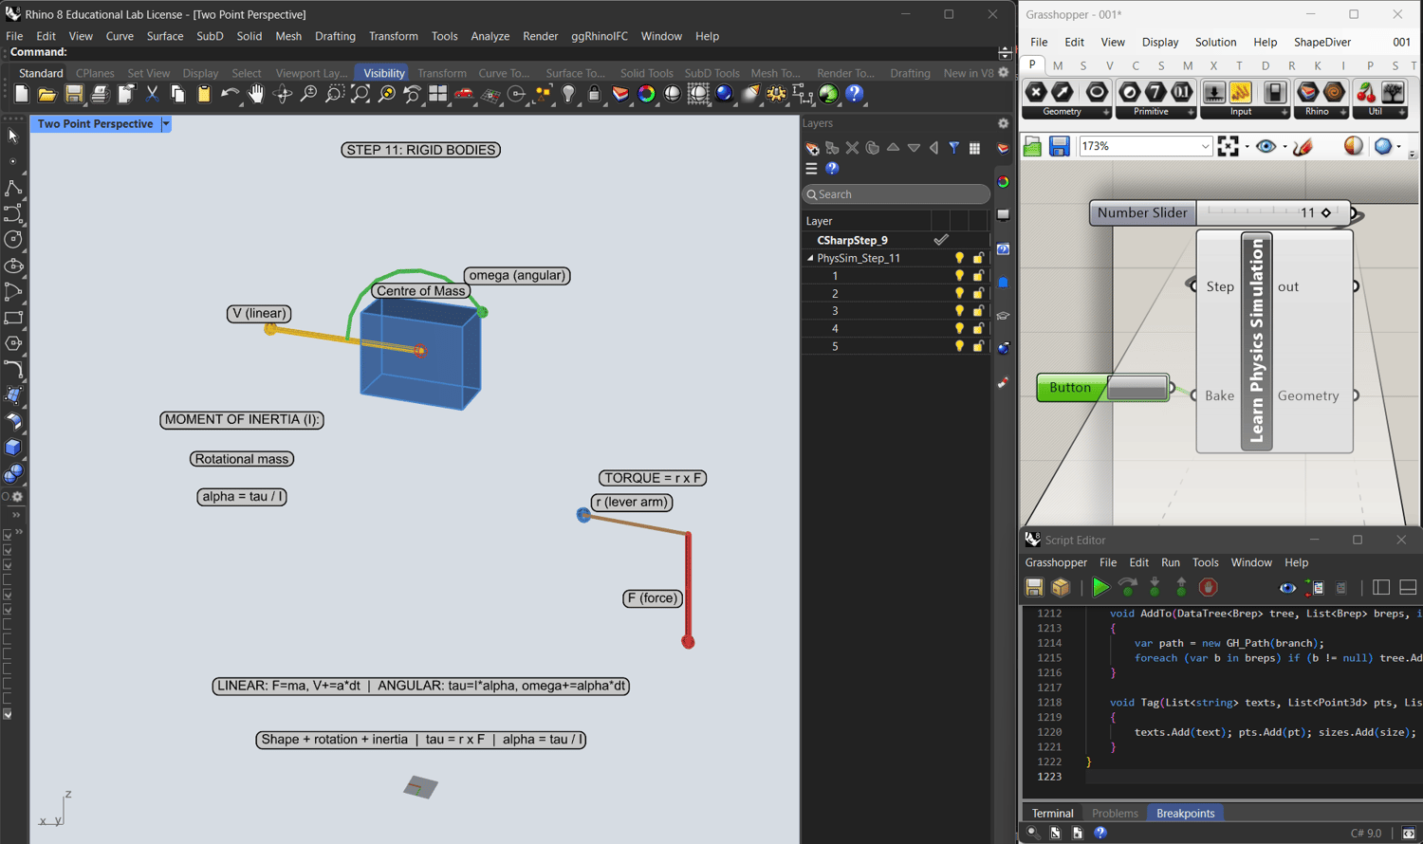
Task: Click the Grasshopper sketch pen icon
Action: coord(1303,146)
